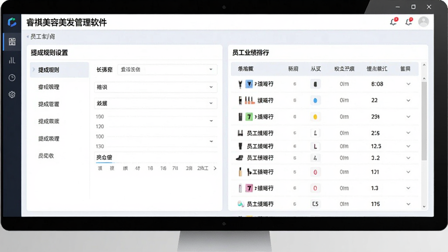The height and width of the screenshot is (252, 448).
Task: Expand the 8:08 row with its chevron
Action: (408, 84)
